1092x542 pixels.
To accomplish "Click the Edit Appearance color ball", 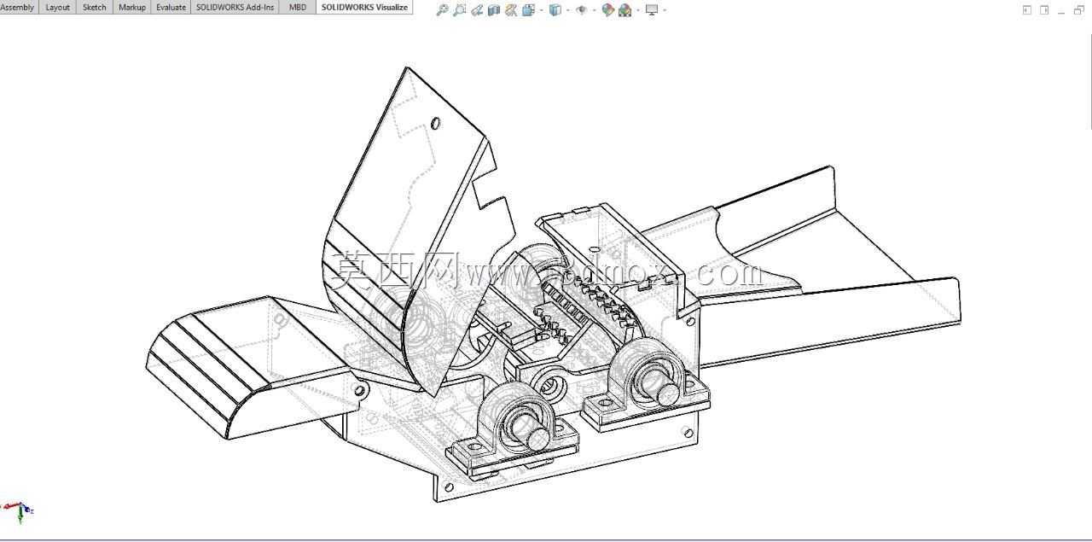I will pos(608,10).
